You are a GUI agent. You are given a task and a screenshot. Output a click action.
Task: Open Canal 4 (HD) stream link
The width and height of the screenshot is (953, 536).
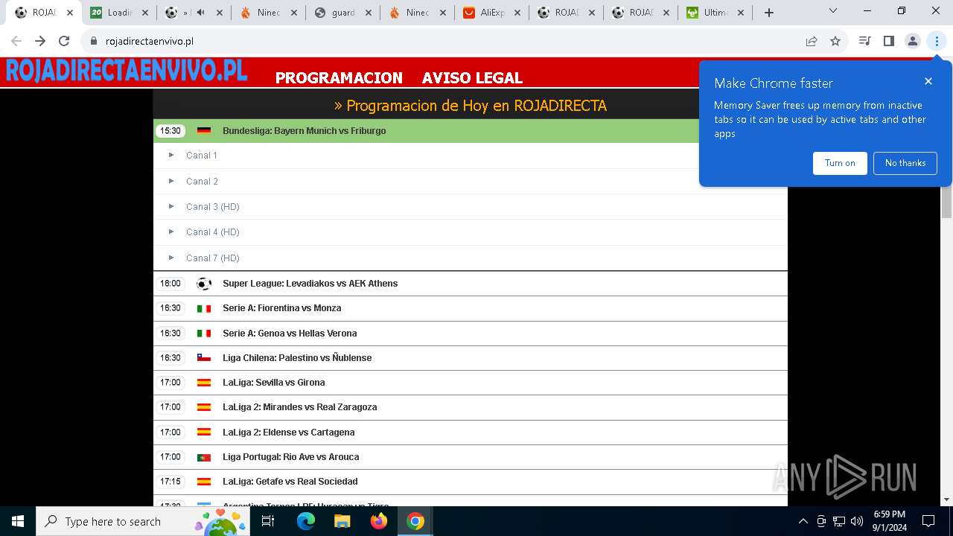(x=213, y=232)
